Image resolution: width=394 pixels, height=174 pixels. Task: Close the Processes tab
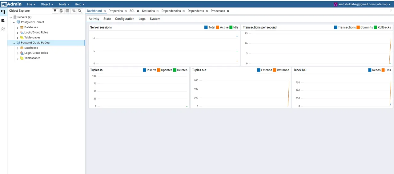pyautogui.click(x=228, y=11)
